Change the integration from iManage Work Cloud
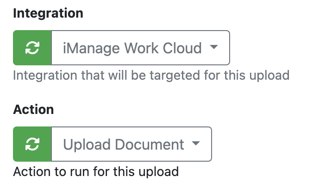The height and width of the screenshot is (189, 313). (x=140, y=48)
